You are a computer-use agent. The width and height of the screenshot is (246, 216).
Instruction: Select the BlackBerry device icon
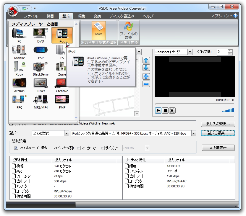pyautogui.click(x=41, y=69)
